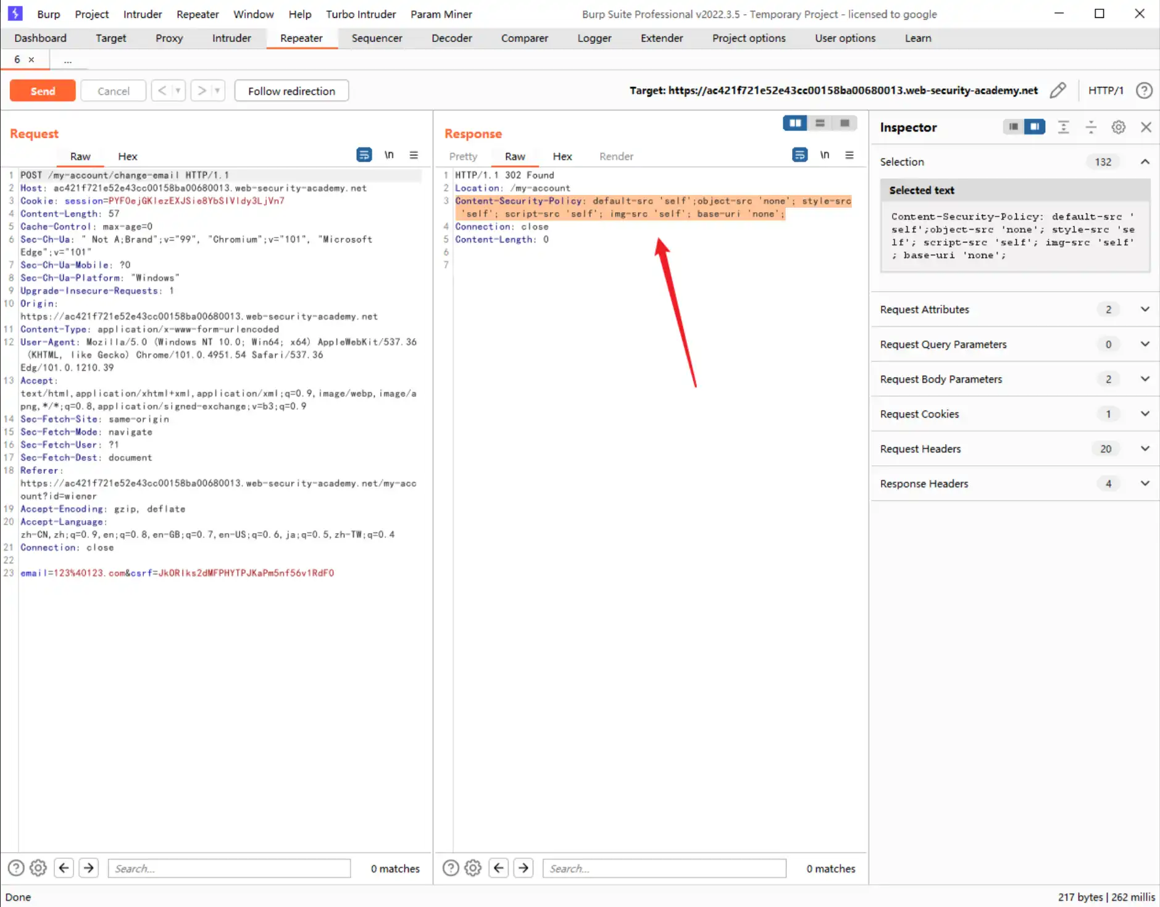Switch to the Extender tab
The width and height of the screenshot is (1160, 907).
tap(662, 38)
